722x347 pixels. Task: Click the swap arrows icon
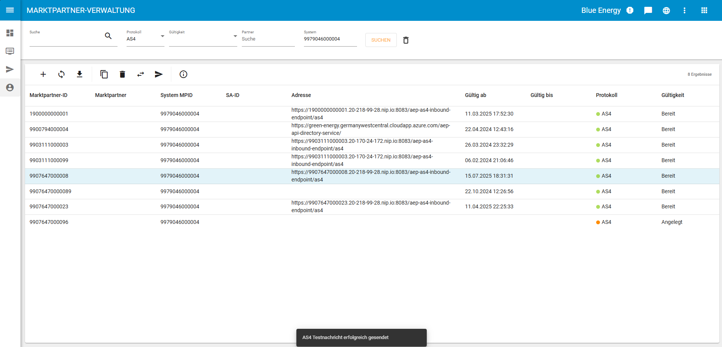pyautogui.click(x=141, y=74)
